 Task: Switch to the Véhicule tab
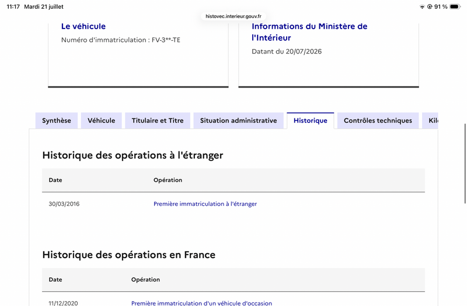(101, 121)
